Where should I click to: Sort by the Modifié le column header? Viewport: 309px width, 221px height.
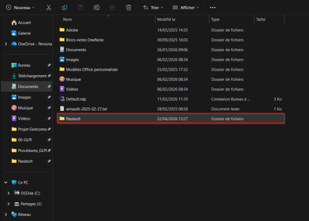(166, 19)
